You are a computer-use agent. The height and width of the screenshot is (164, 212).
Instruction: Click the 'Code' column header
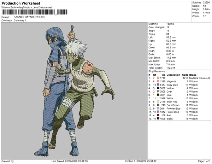(x=185, y=75)
